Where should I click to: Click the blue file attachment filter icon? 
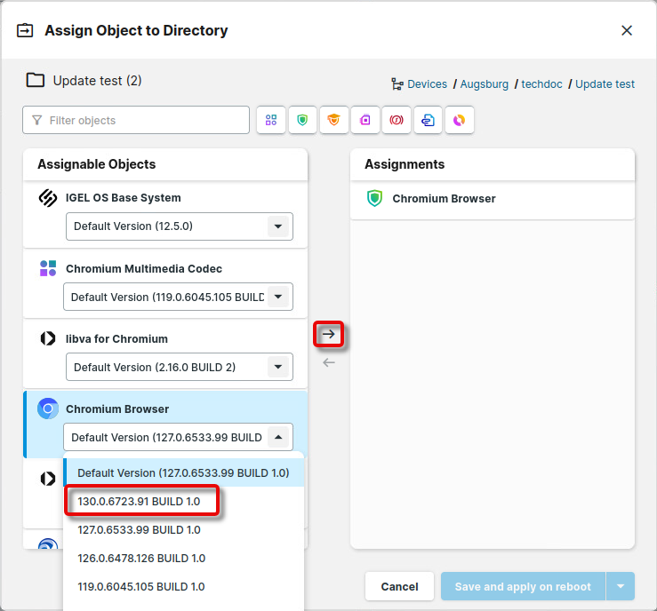coord(428,120)
